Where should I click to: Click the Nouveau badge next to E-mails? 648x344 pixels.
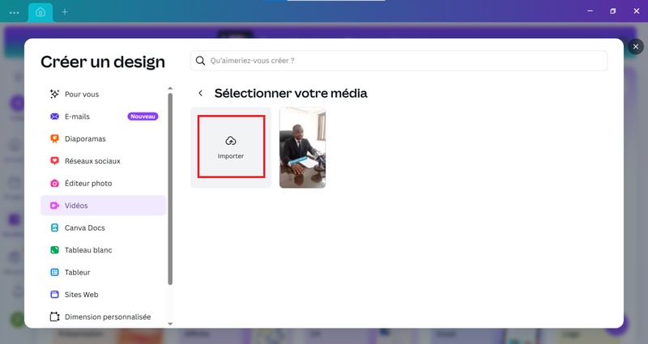coord(143,117)
